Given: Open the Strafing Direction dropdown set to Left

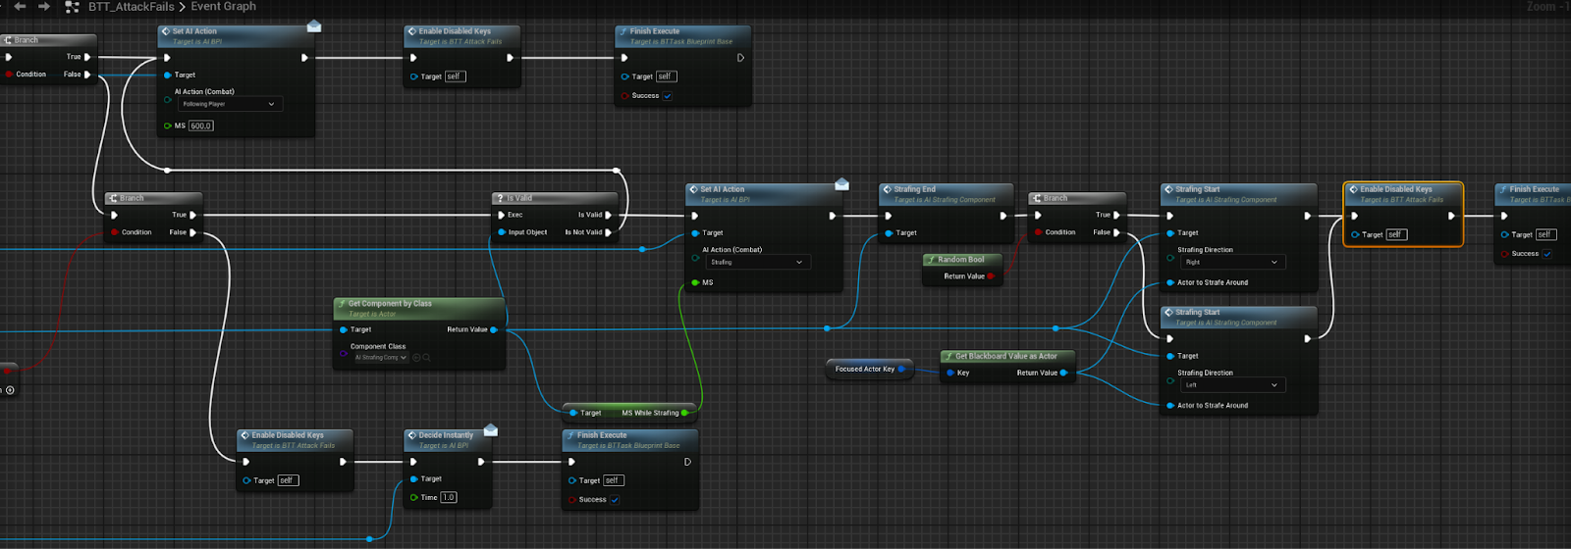Looking at the screenshot, I should coord(1232,385).
